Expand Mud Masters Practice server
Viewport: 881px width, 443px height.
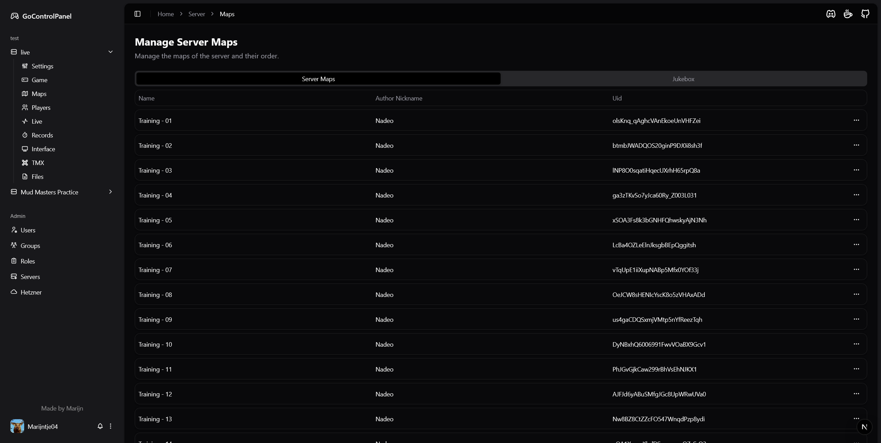[x=111, y=192]
